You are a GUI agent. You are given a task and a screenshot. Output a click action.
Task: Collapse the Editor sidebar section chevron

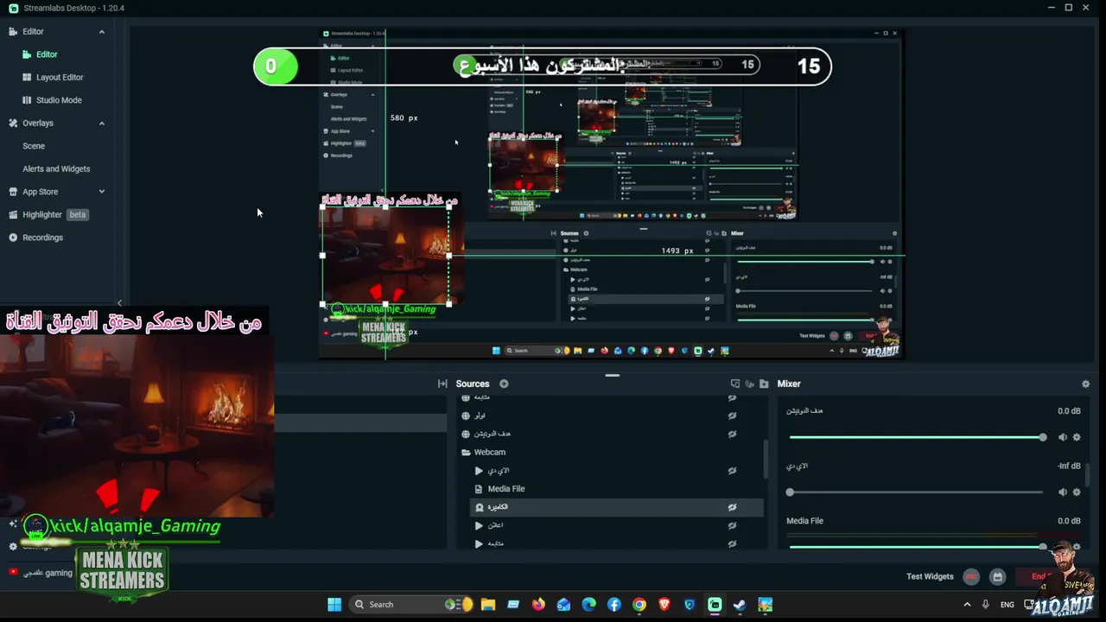(101, 32)
